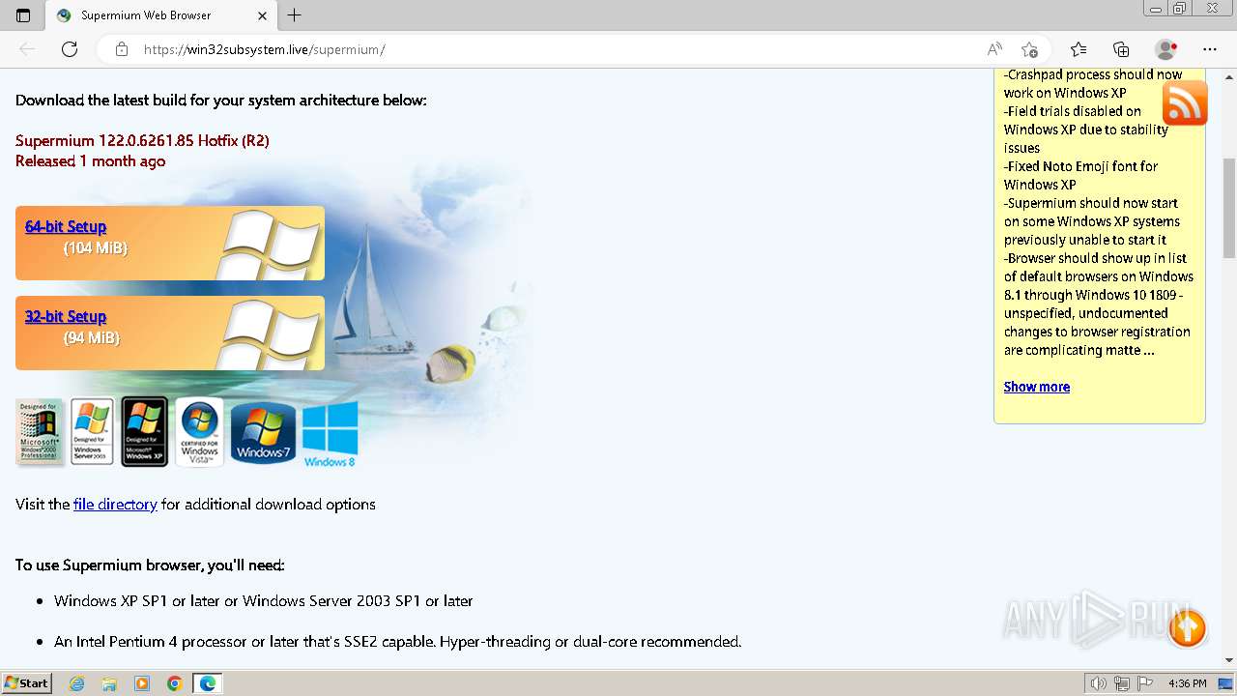The width and height of the screenshot is (1237, 696).
Task: Click Show desktop button in tray
Action: [1226, 683]
